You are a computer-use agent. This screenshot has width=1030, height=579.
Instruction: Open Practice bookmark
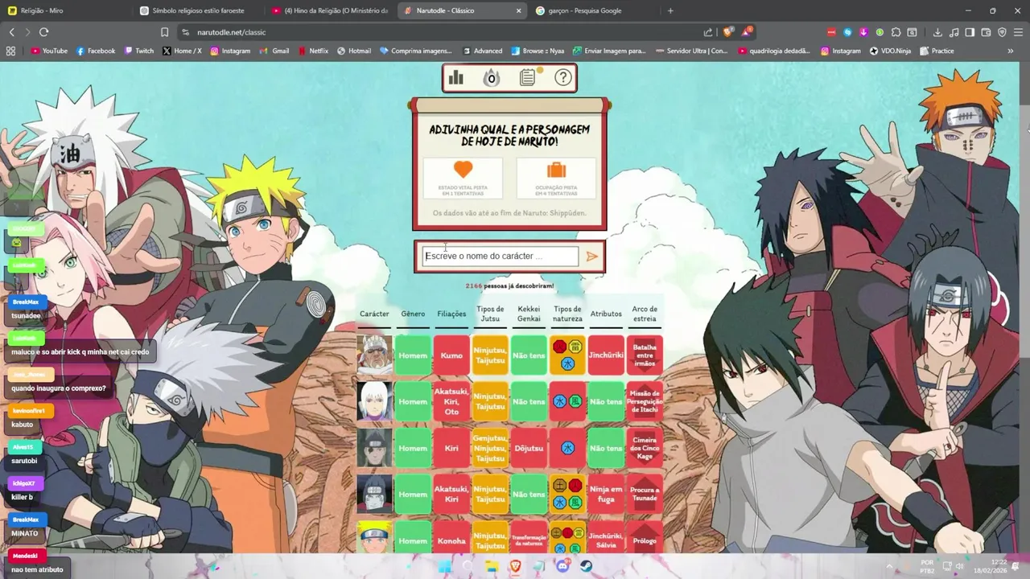point(936,51)
